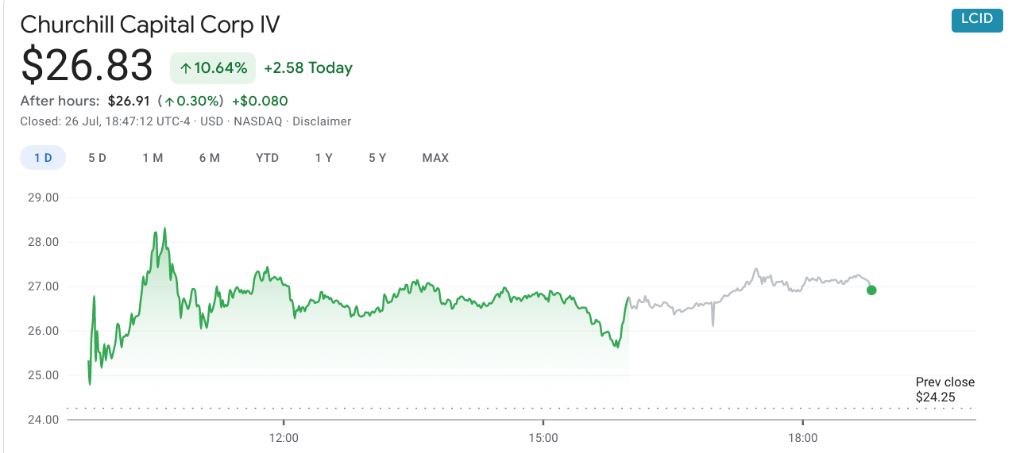This screenshot has width=1012, height=453.
Task: Click the LCID ticker badge
Action: 976,19
